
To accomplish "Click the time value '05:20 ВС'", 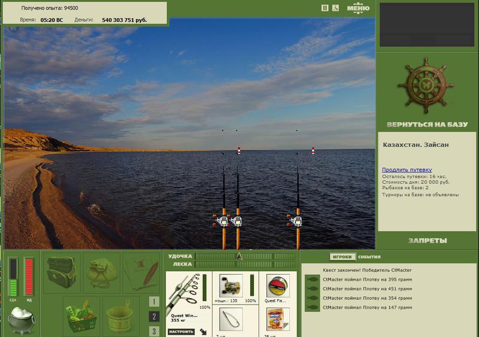I will (51, 20).
